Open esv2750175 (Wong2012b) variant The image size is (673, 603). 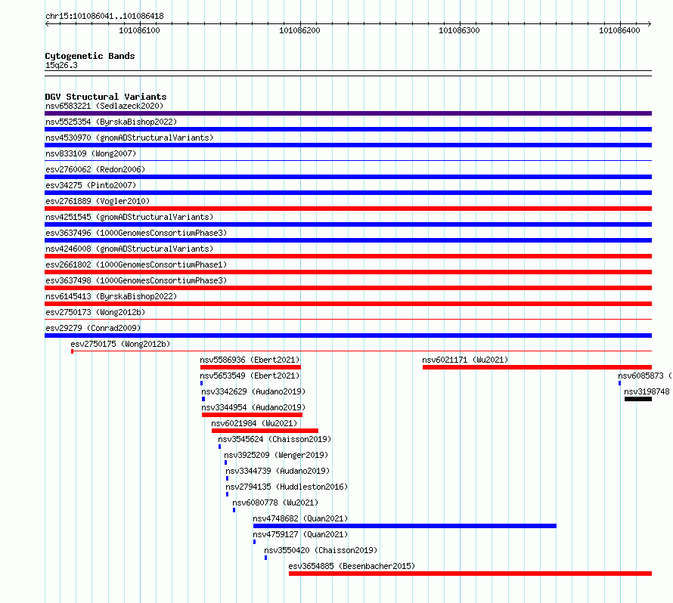tap(120, 344)
